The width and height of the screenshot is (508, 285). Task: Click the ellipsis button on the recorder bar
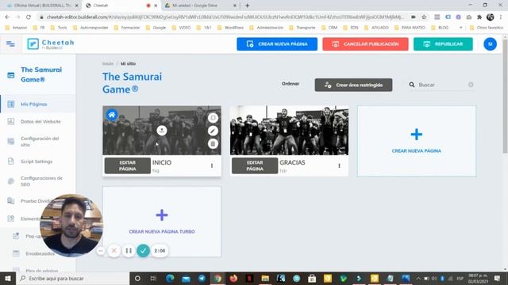101,251
